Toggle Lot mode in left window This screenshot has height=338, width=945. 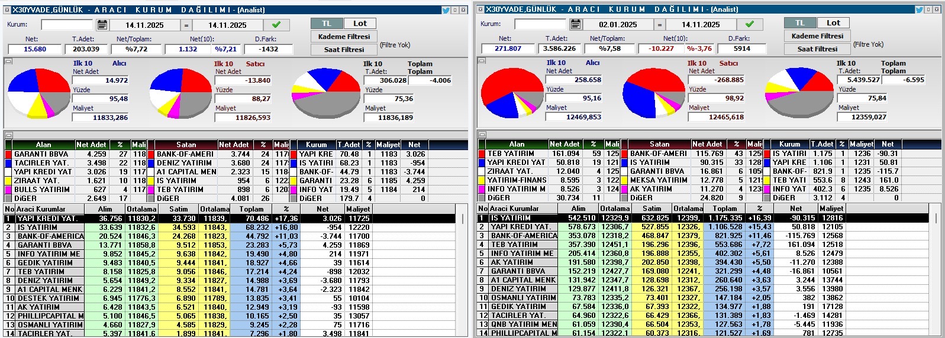360,24
